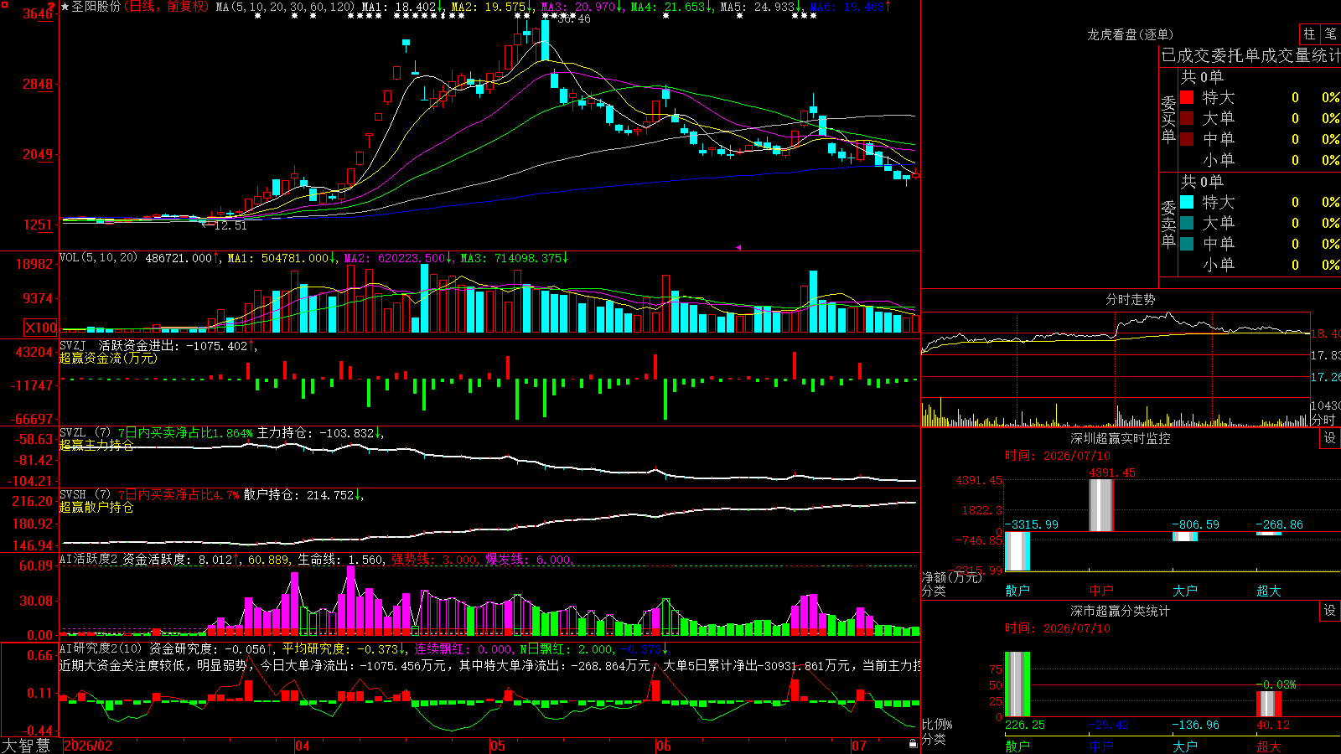Click the dark red 大单 swatch under 委买单
The width and height of the screenshot is (1341, 754).
point(1187,118)
